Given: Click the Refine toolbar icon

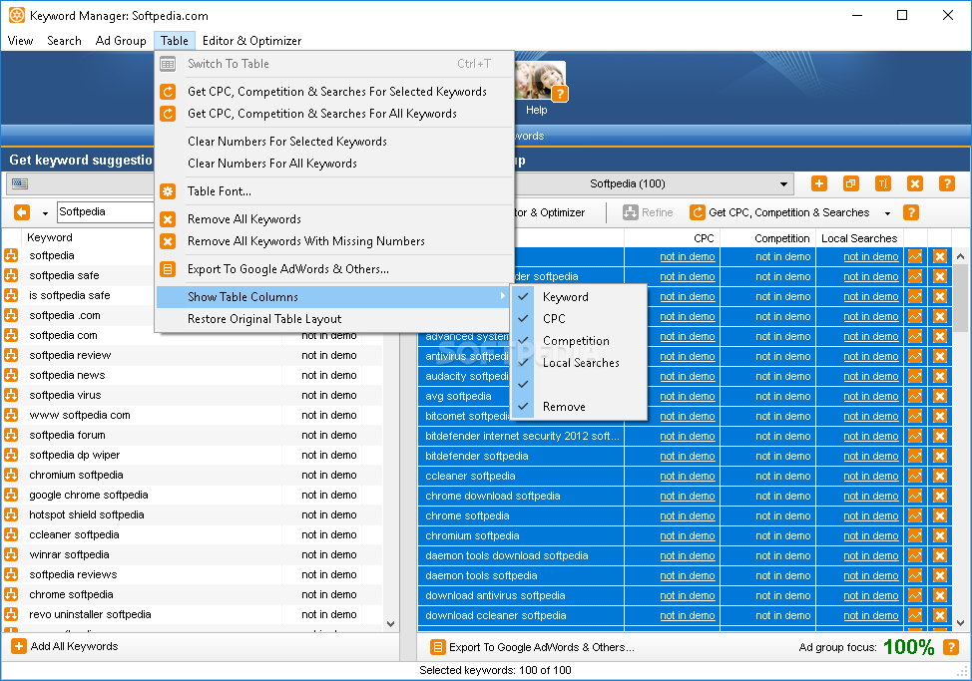Looking at the screenshot, I should 631,212.
